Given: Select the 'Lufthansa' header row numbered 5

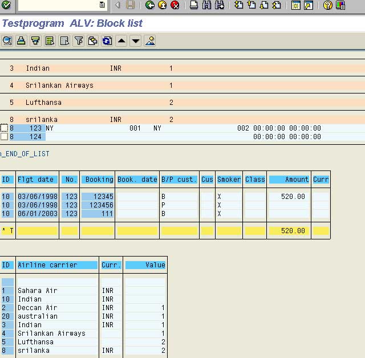Looking at the screenshot, I should tap(182, 103).
